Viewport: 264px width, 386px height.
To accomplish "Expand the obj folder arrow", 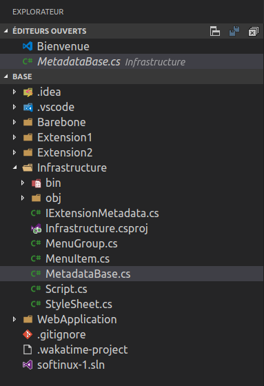I will pos(23,198).
